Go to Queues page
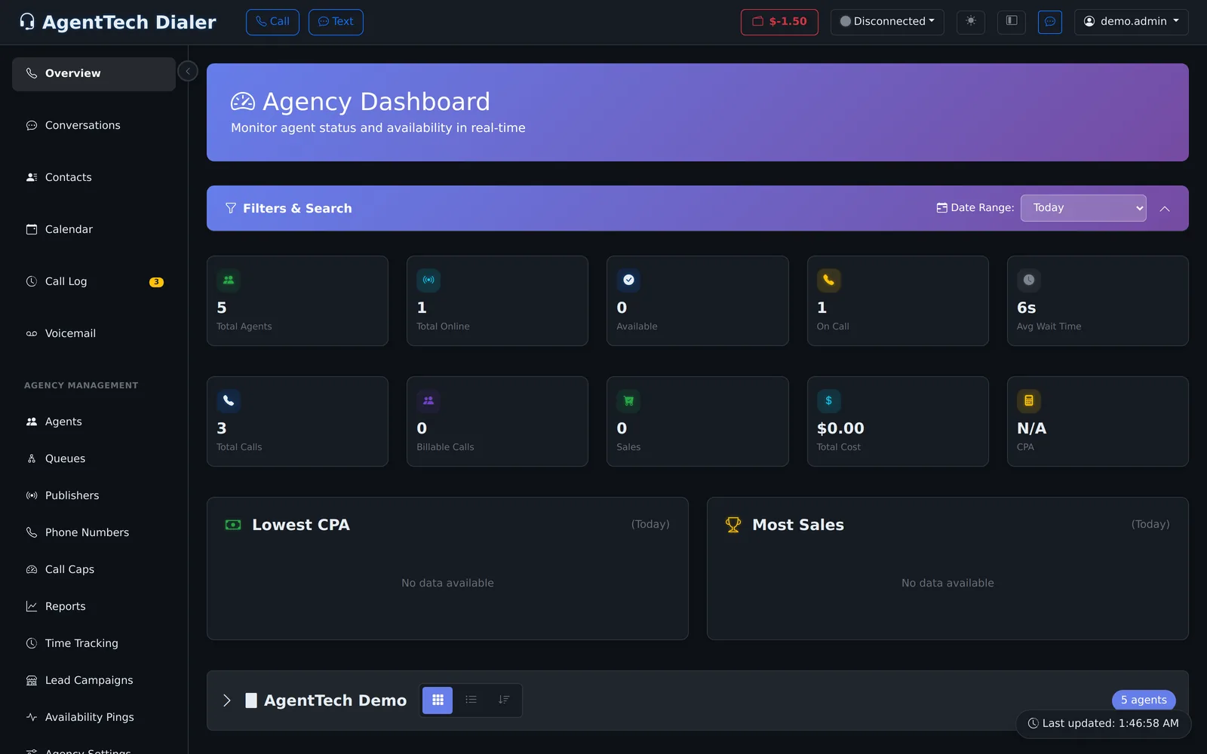 [x=94, y=458]
